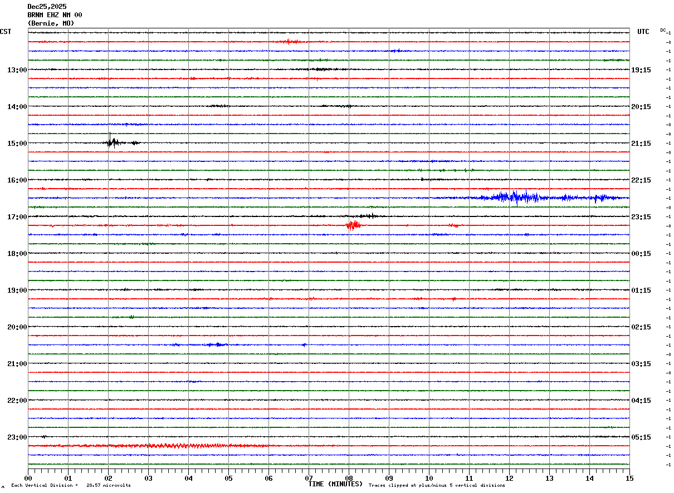
Task: Select the 14:00 CST time label
Action: click(17, 107)
